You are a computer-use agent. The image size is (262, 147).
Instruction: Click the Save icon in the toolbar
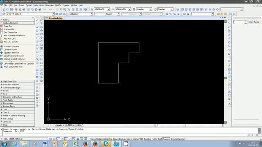tap(11, 9)
